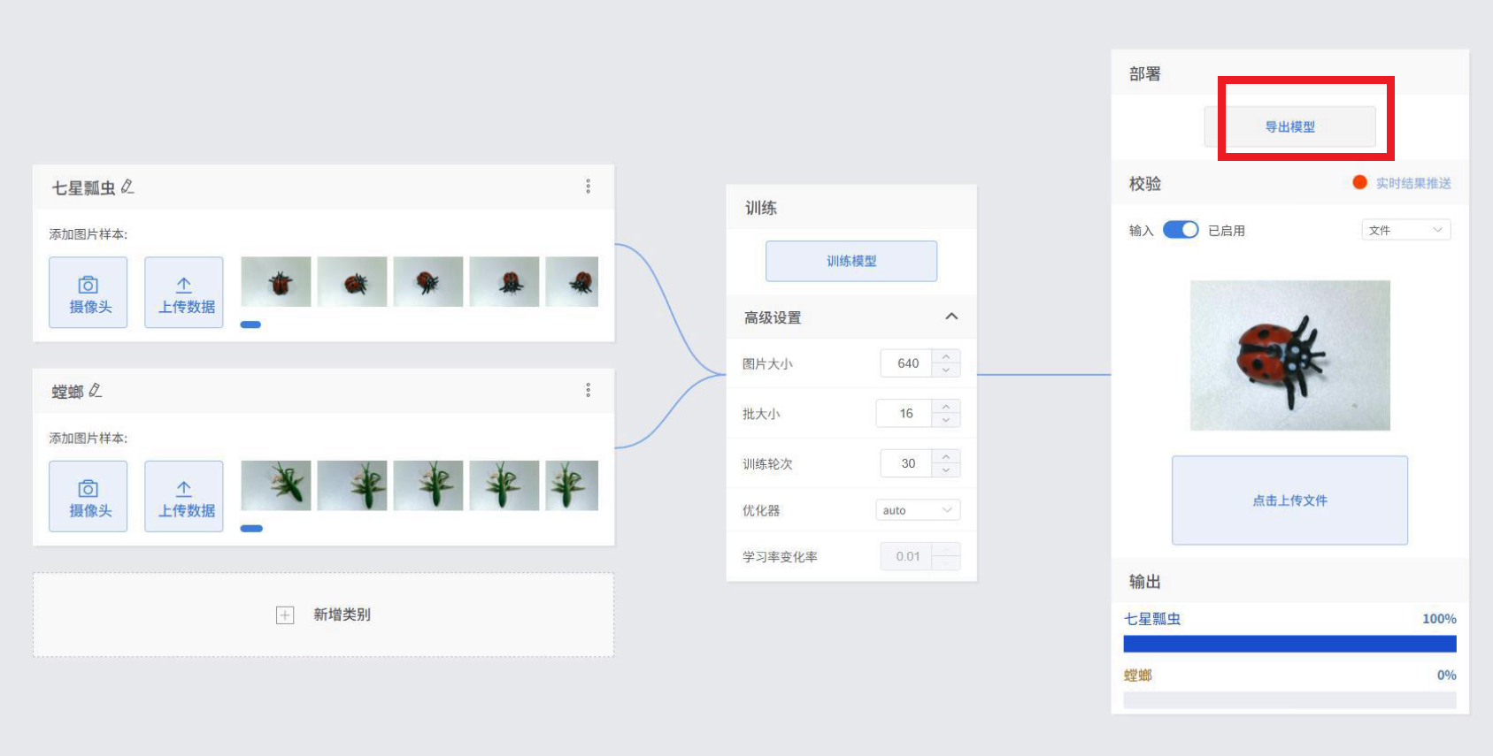This screenshot has width=1493, height=756.
Task: Increase the 图片大小 value with up arrow
Action: pos(946,356)
